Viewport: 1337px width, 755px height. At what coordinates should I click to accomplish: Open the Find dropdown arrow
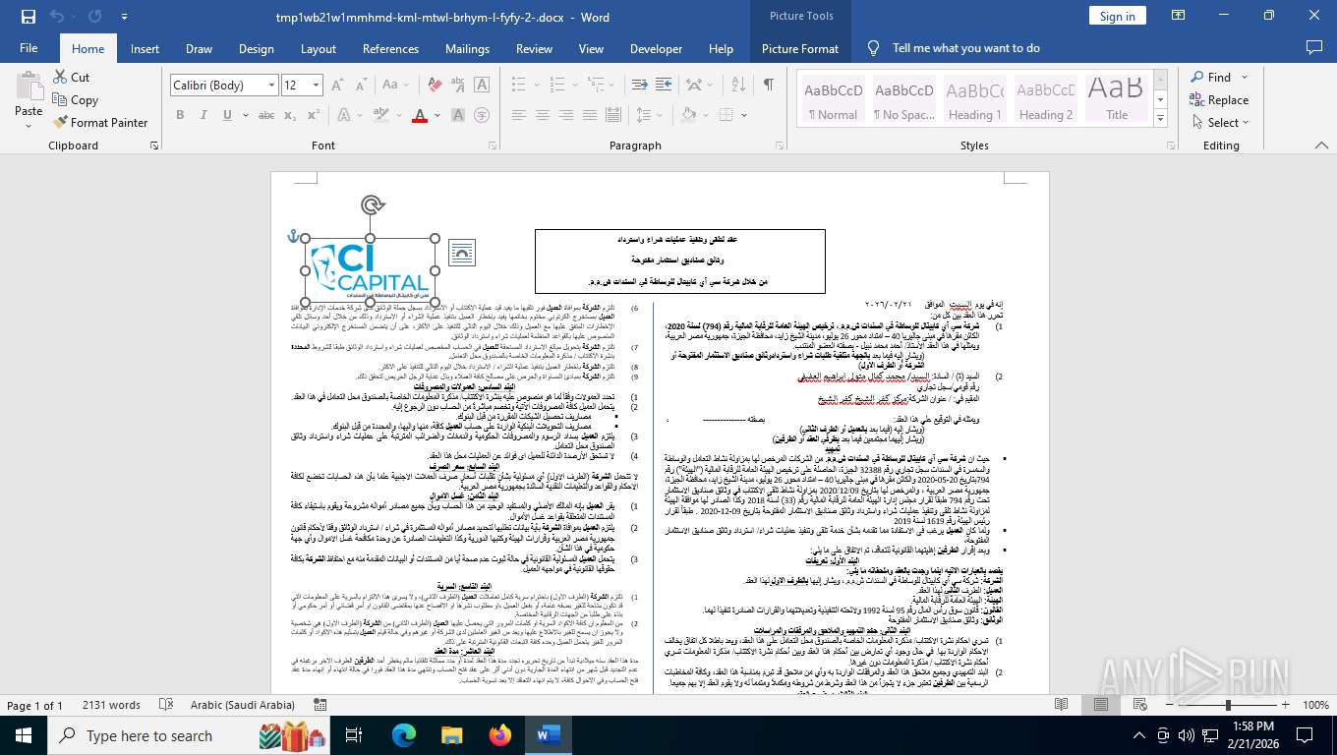(1245, 77)
